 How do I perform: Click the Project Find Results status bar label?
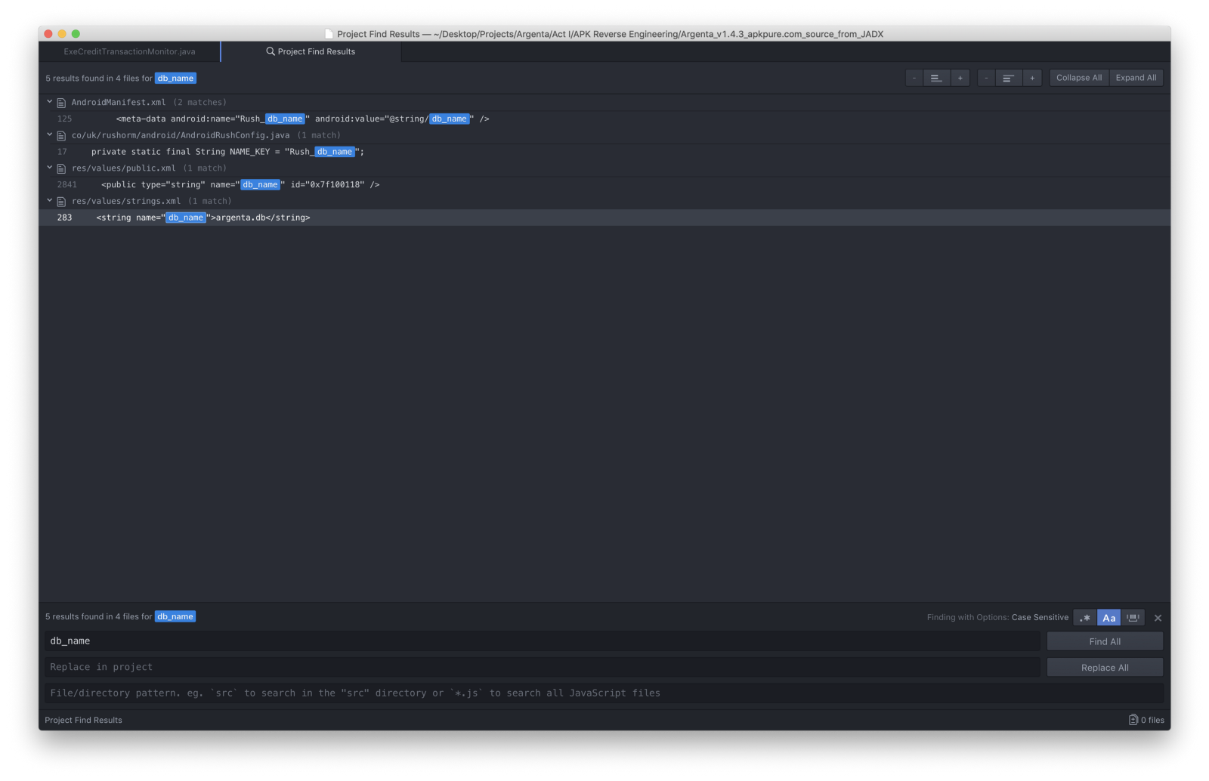[x=83, y=720]
